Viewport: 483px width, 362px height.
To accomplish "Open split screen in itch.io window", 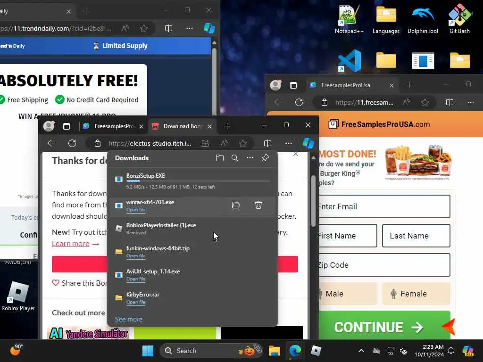I will point(268,143).
